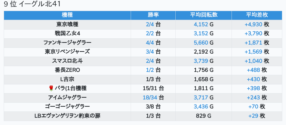
Task: Click the +4,930 枚 difference value
Action: 257,24
